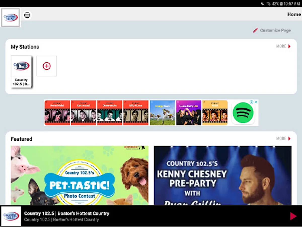Image resolution: width=302 pixels, height=227 pixels.
Task: Open now-playing title Country 102.5 Boston's Hottest Country
Action: [x=67, y=213]
